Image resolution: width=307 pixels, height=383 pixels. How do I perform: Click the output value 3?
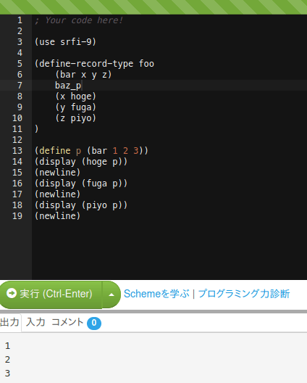[7, 374]
